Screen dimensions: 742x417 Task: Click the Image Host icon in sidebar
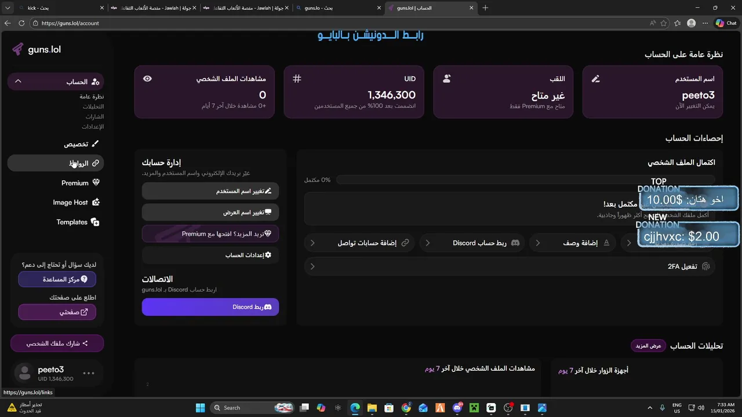[x=96, y=202]
